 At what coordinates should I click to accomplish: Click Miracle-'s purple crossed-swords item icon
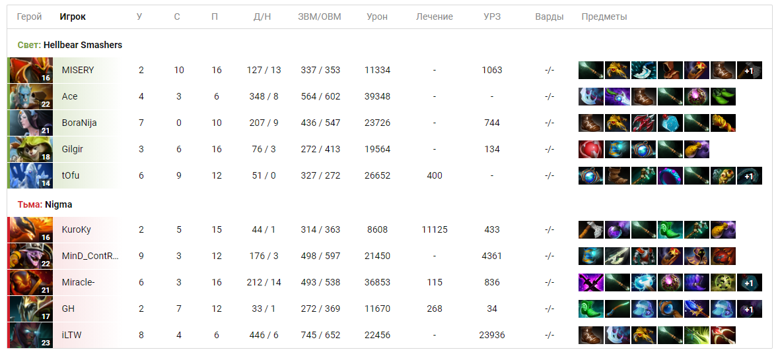tap(591, 282)
